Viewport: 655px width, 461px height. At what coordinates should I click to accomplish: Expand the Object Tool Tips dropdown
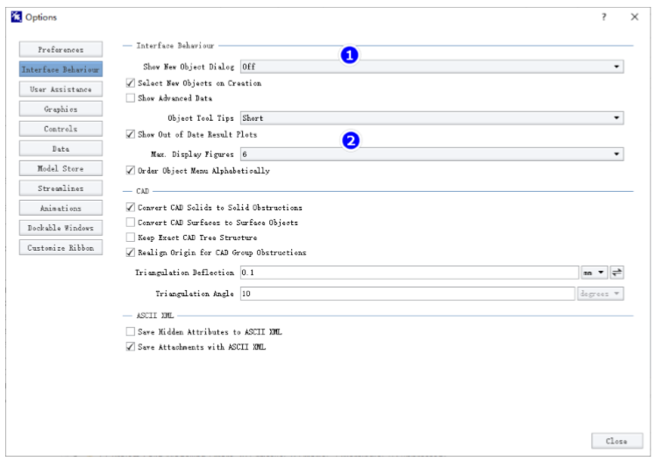click(x=431, y=117)
